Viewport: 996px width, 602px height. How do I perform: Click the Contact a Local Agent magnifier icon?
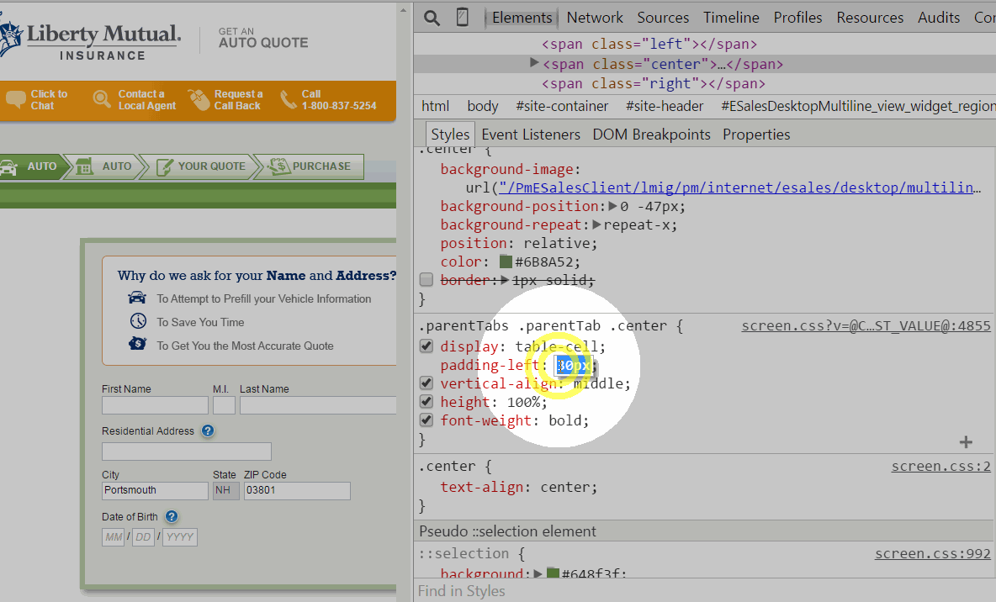tap(102, 99)
